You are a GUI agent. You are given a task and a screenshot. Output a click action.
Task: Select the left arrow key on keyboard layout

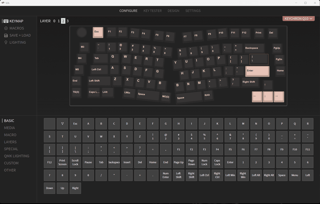pyautogui.click(x=257, y=97)
